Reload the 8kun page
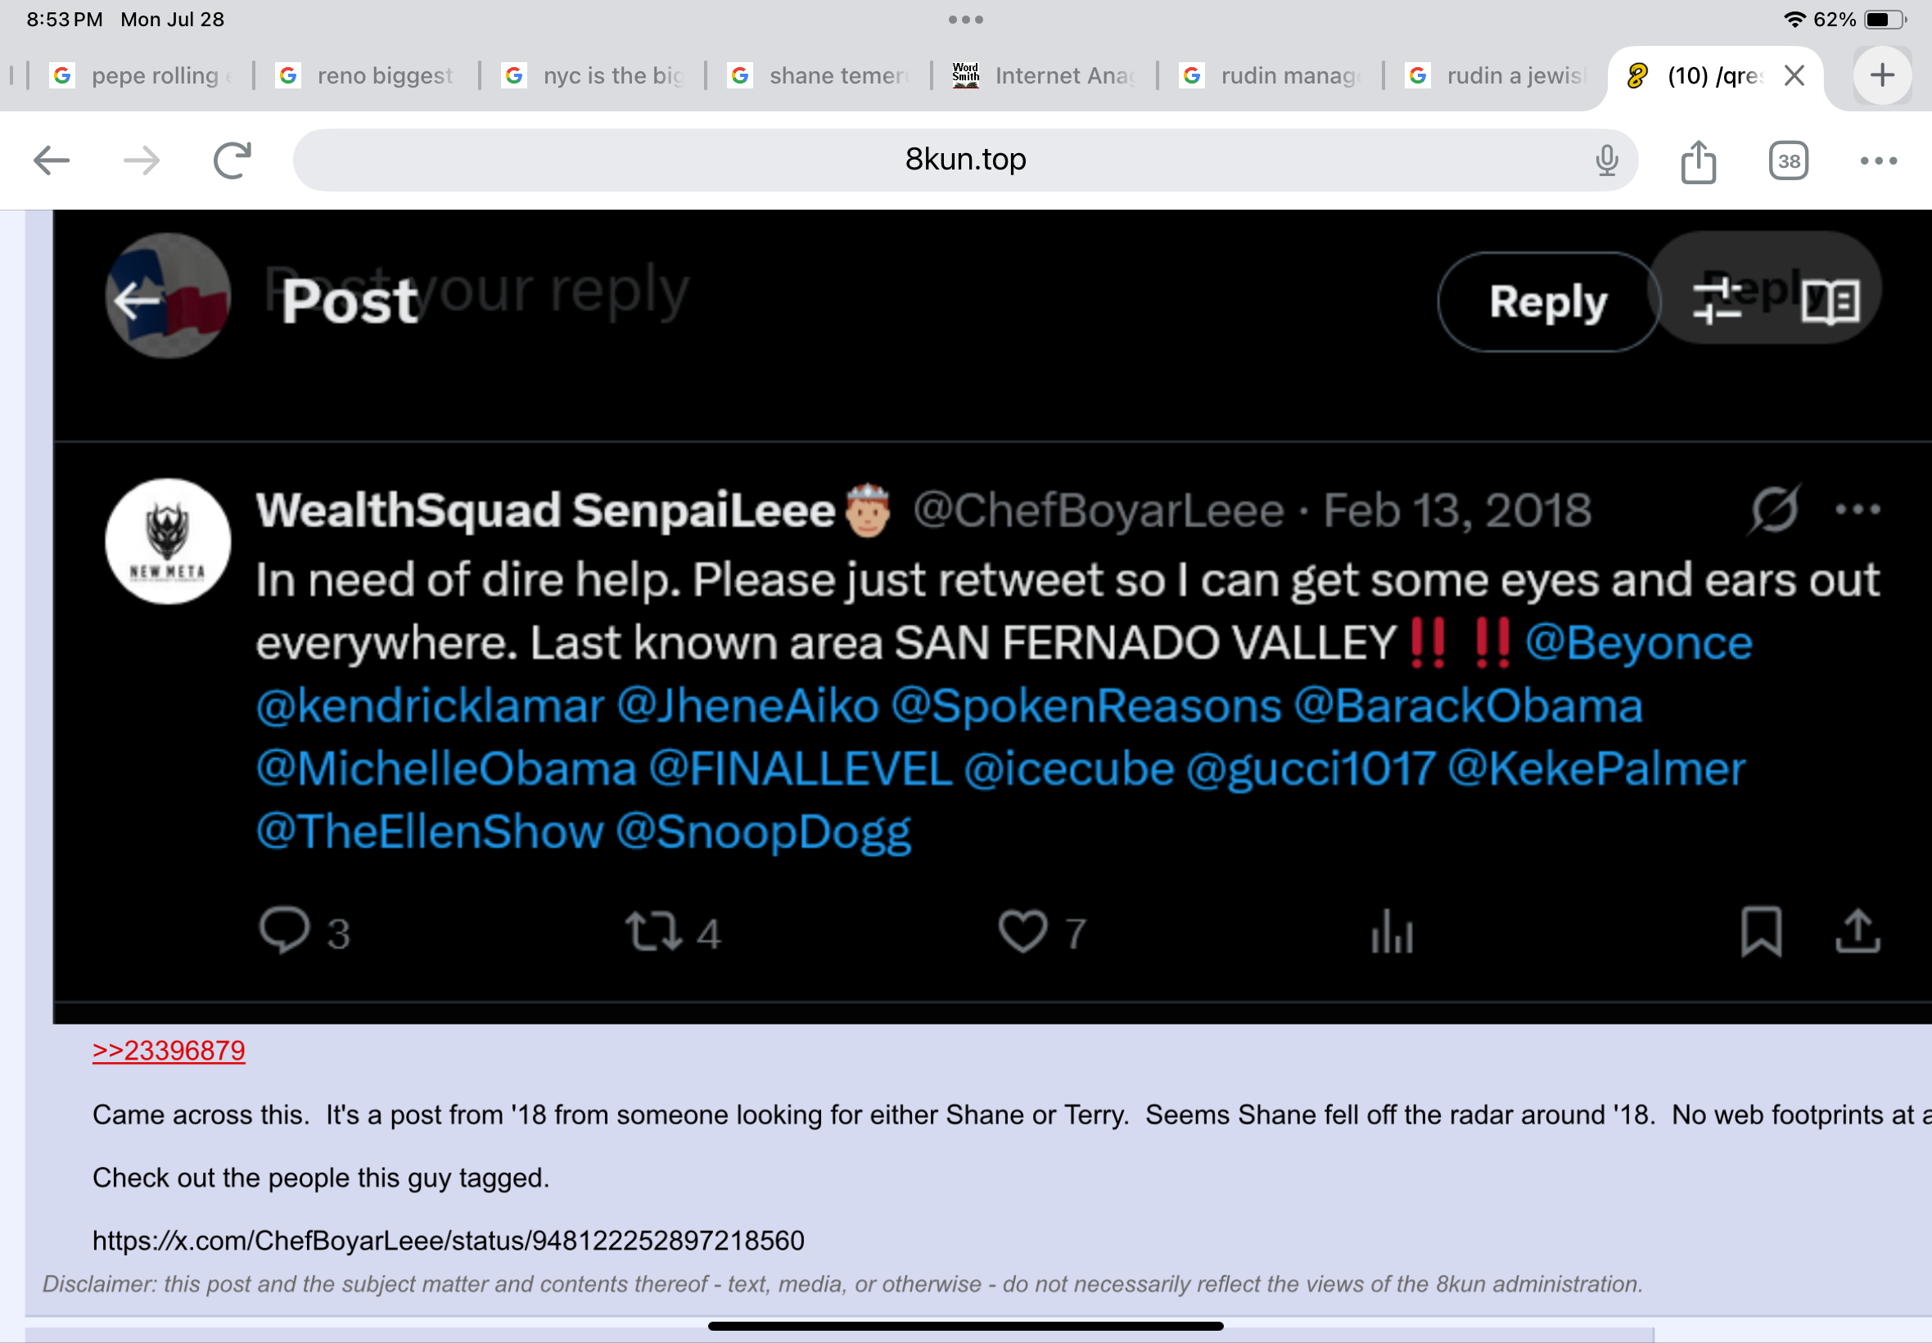The image size is (1932, 1343). point(232,160)
